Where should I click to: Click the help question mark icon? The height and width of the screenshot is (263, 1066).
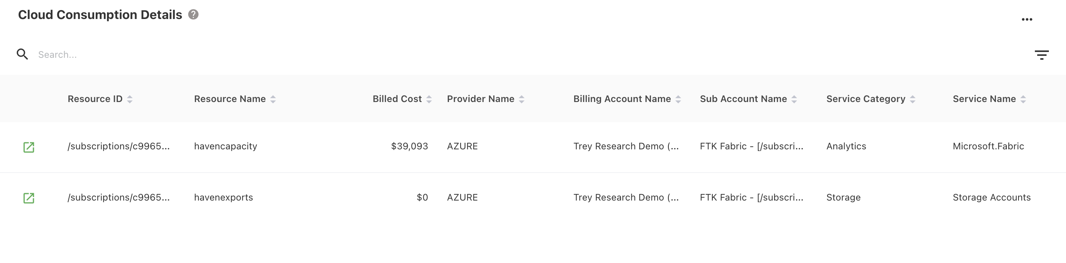coord(193,15)
